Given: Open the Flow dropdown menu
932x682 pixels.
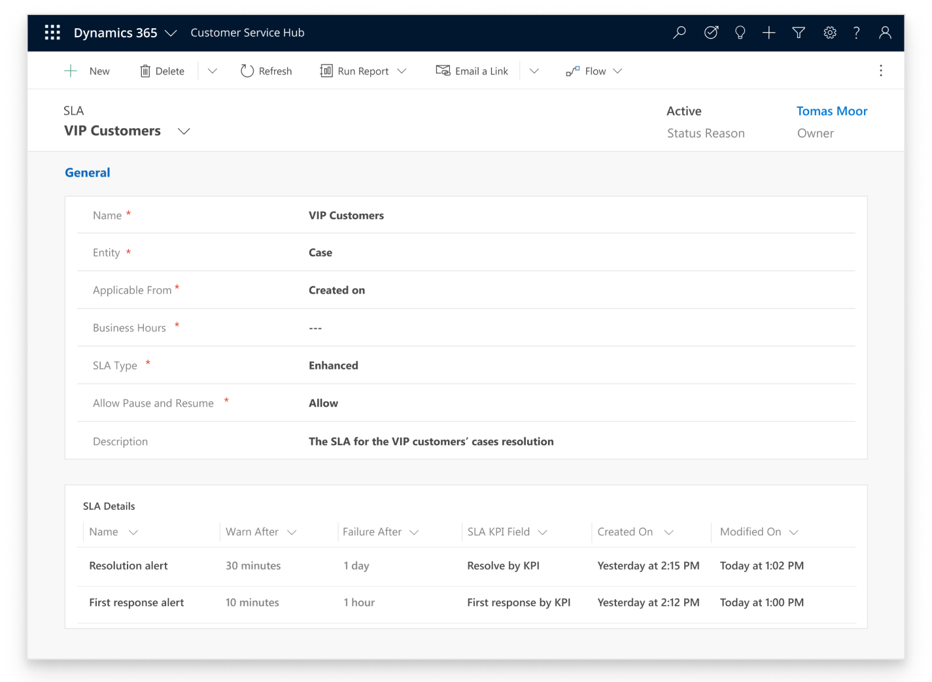Looking at the screenshot, I should [617, 71].
